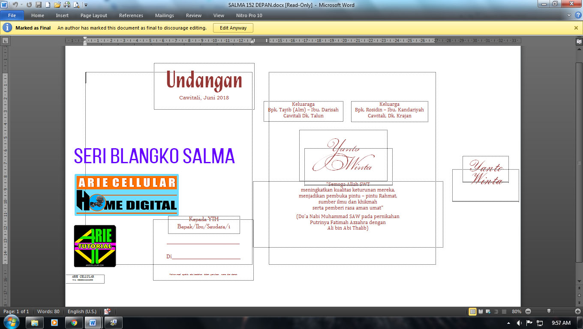The height and width of the screenshot is (329, 583).
Task: Open the Page Layout tab
Action: pos(94,15)
